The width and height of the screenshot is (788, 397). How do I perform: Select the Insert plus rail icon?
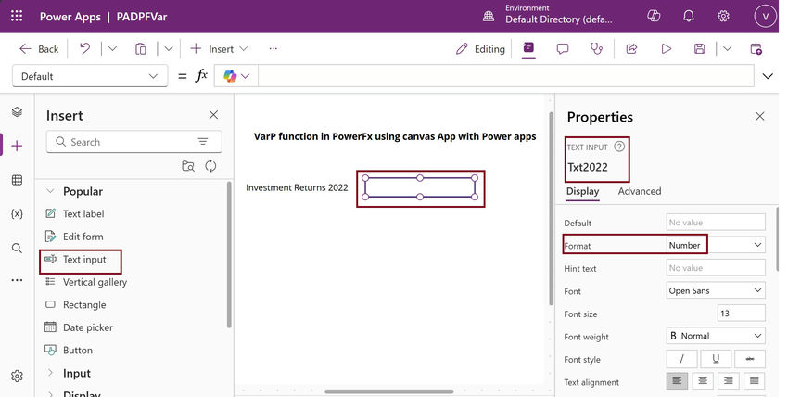[17, 146]
